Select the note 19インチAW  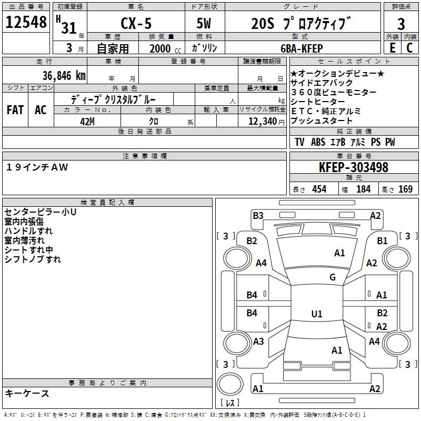click(x=37, y=167)
